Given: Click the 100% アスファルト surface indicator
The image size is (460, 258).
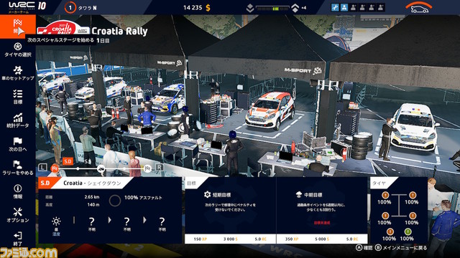Looking at the screenshot, I should 143,198.
